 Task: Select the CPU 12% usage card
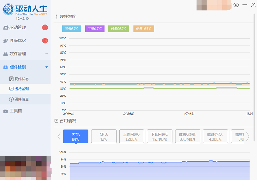[x=104, y=137]
